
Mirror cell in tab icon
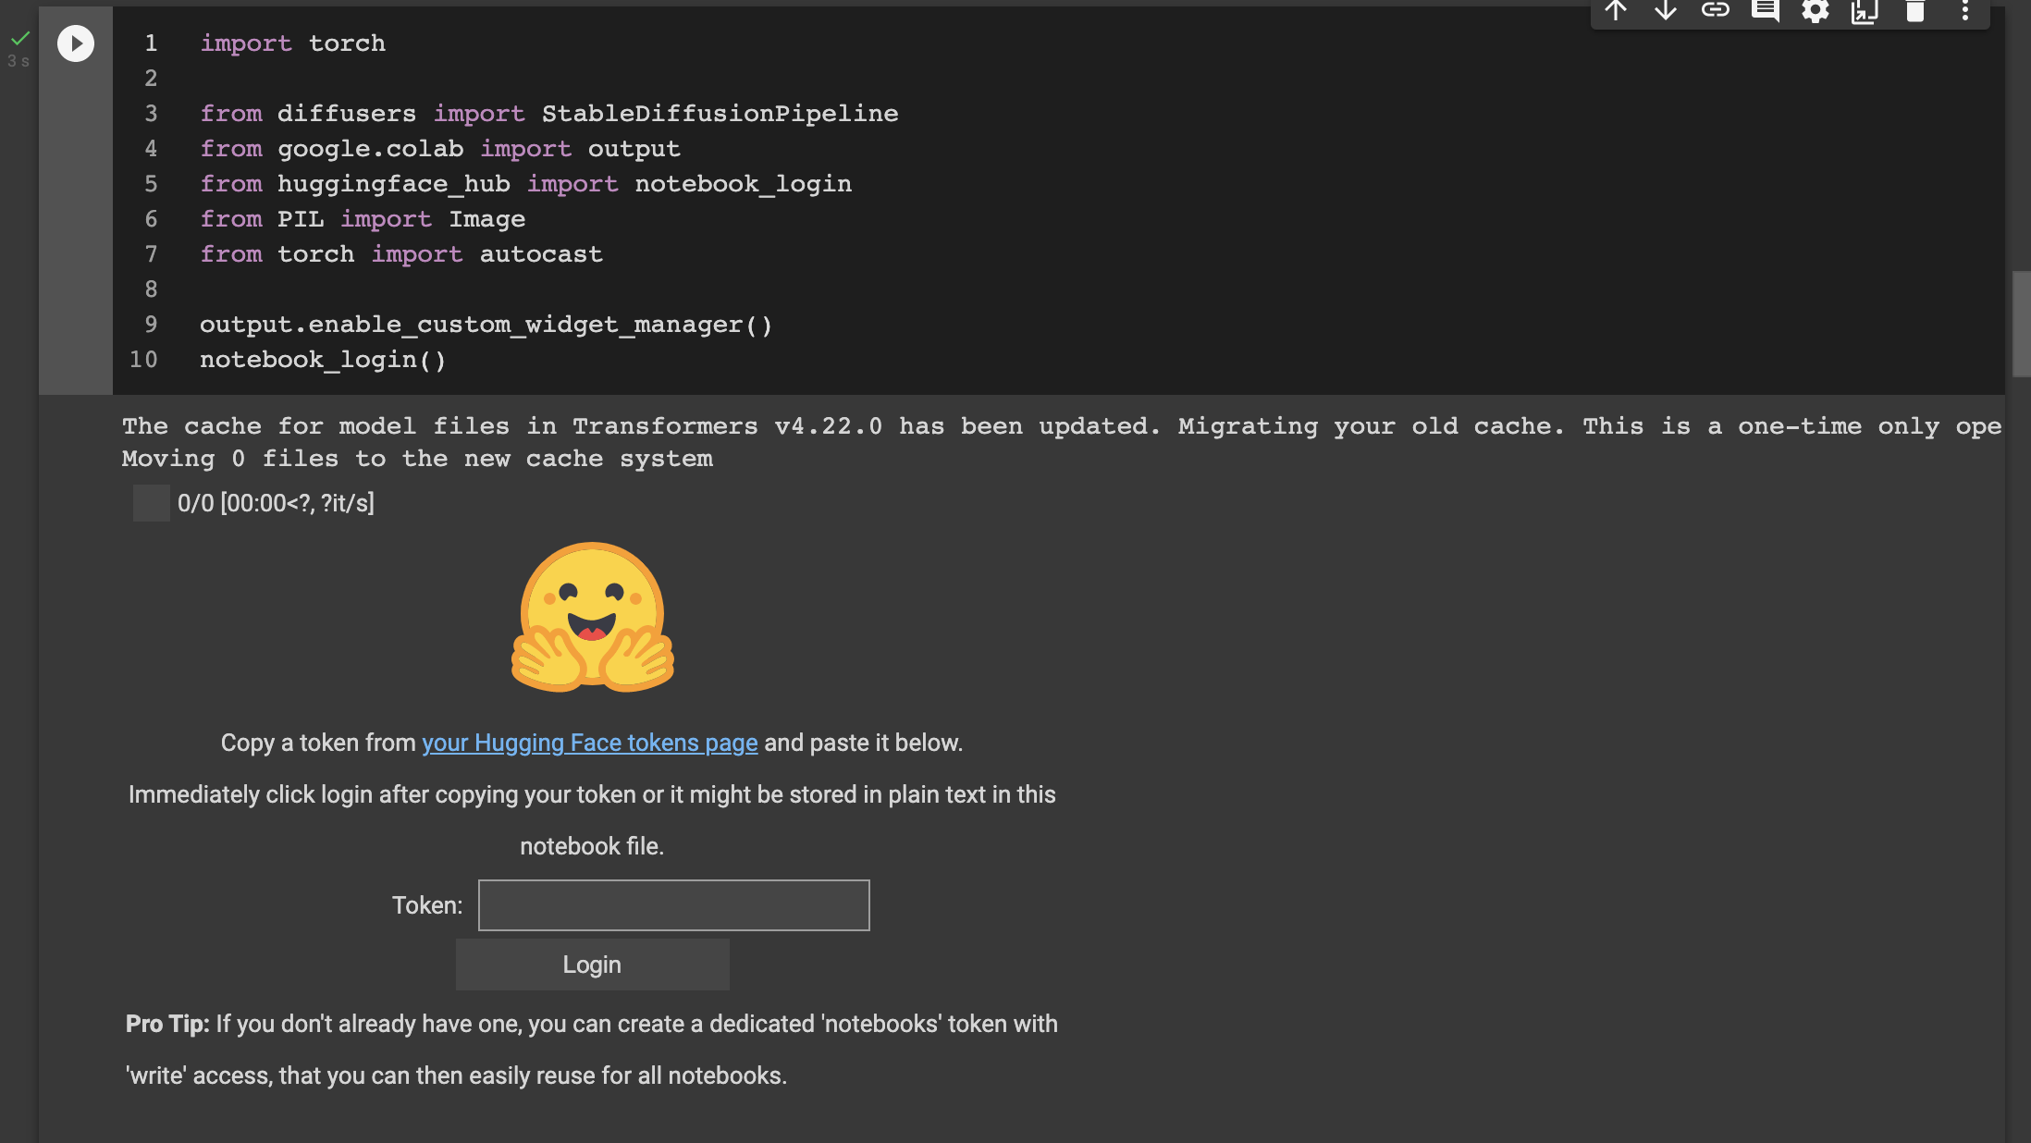(x=1865, y=11)
